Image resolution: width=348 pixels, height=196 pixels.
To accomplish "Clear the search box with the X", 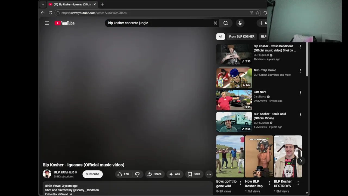I will [215, 23].
